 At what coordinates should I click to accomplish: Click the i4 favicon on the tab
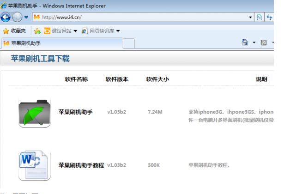6,43
